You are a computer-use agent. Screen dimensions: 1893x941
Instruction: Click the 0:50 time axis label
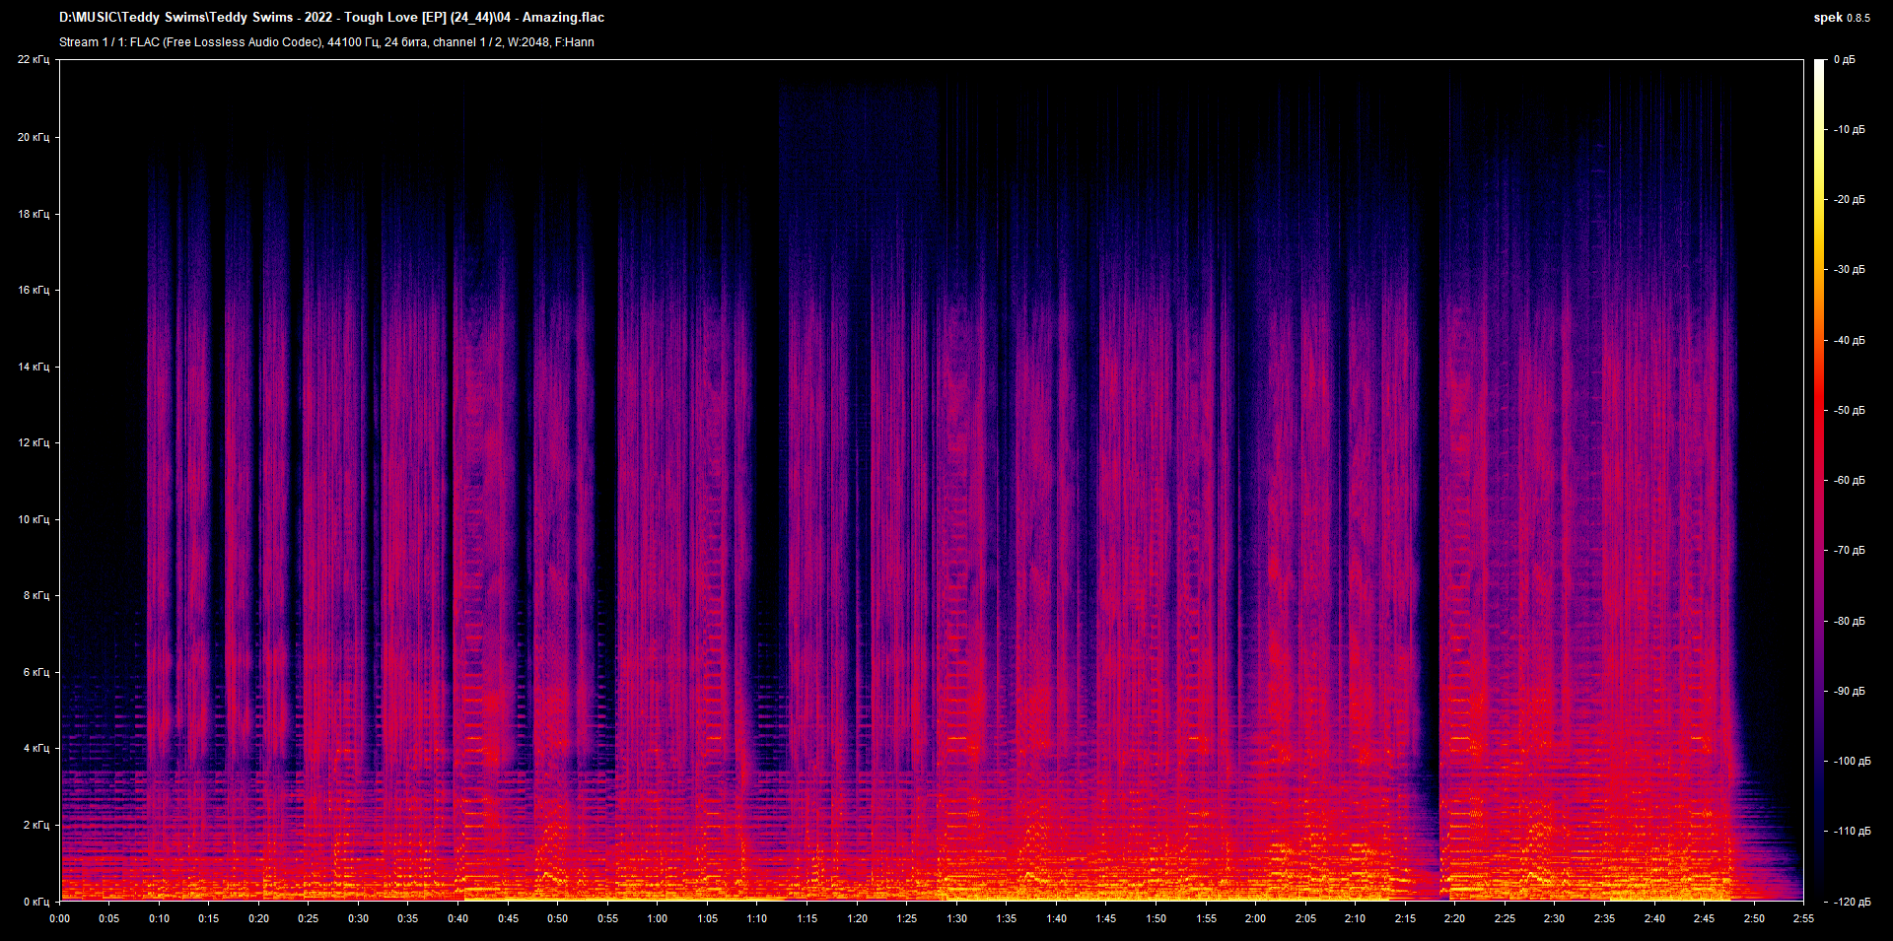point(558,918)
